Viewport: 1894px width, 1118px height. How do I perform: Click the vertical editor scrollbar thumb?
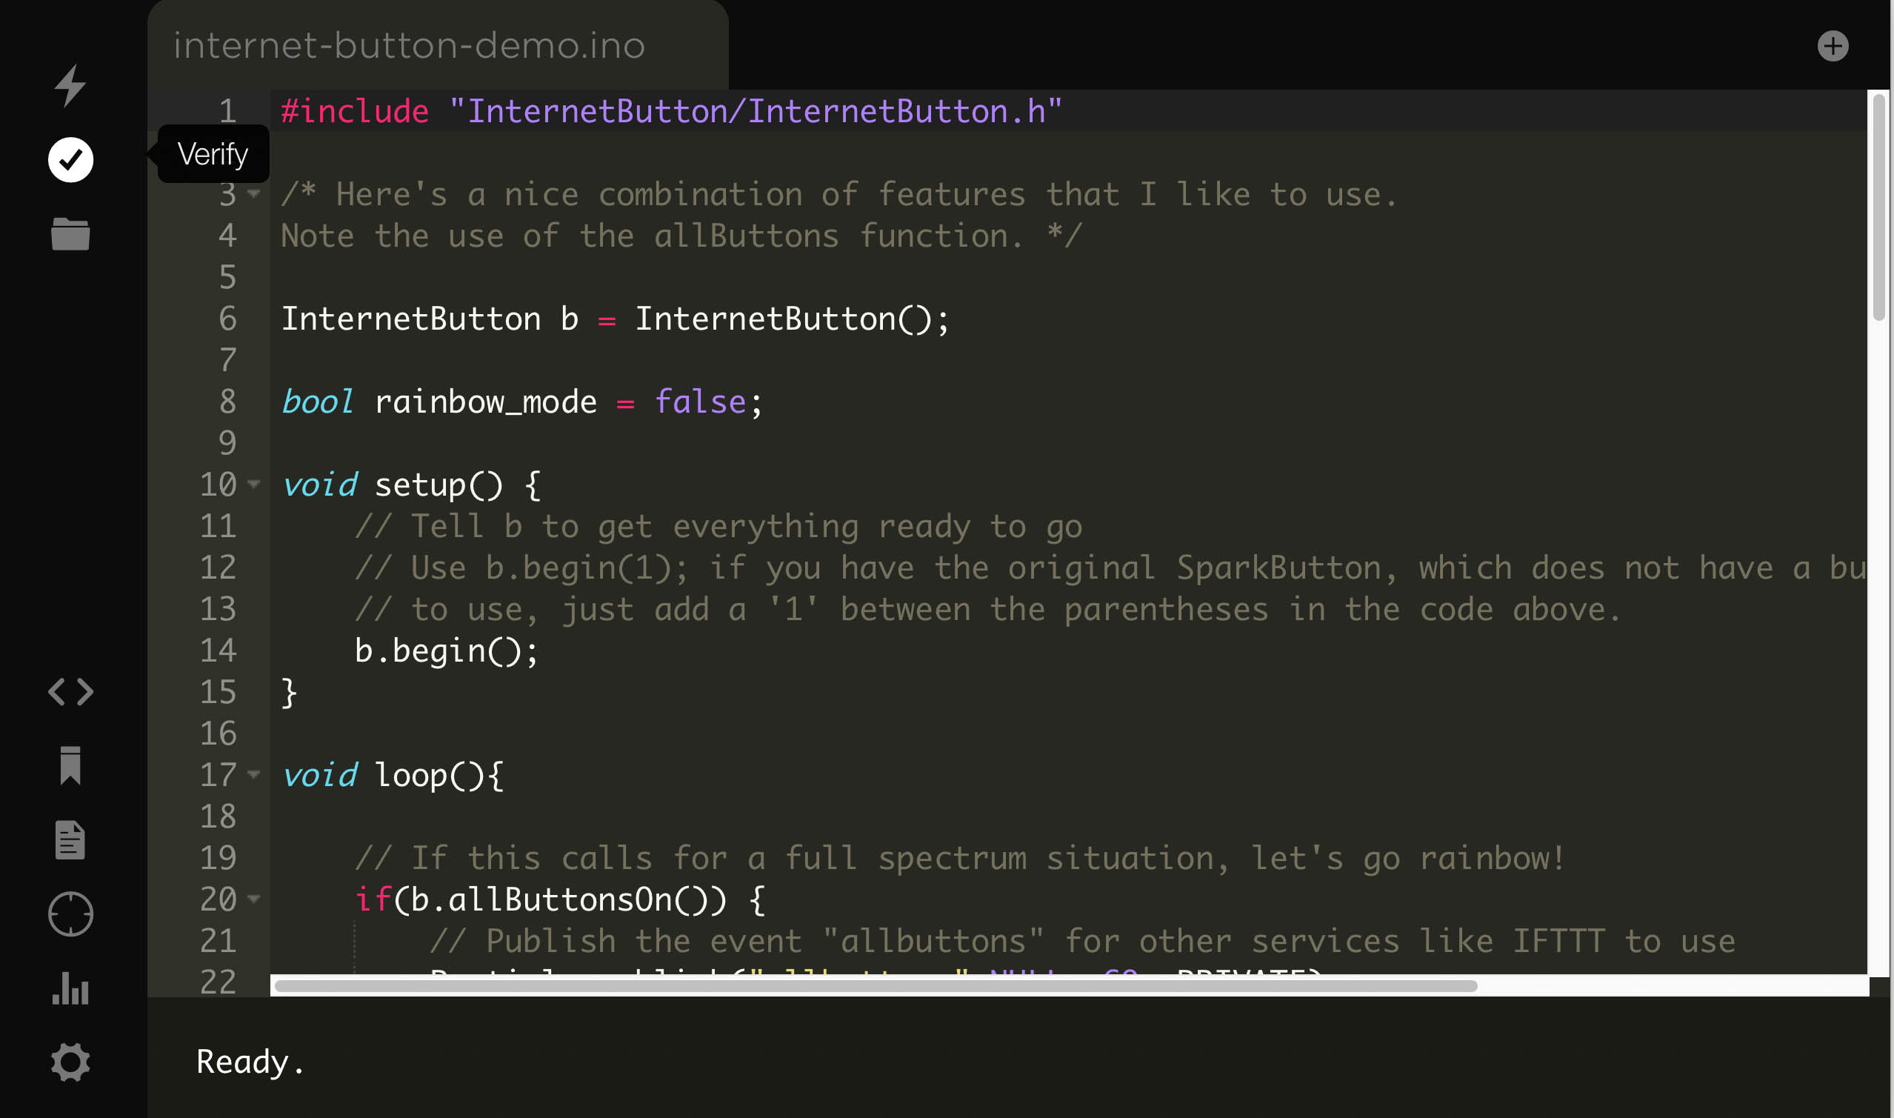pos(1879,207)
